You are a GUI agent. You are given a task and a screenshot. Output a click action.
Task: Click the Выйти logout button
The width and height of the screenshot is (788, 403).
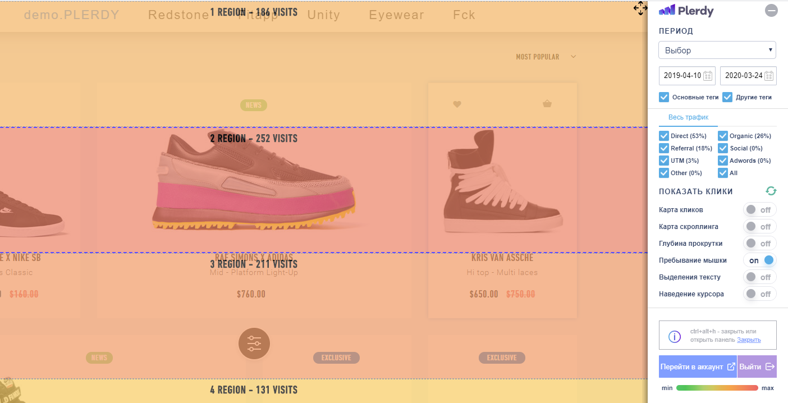757,367
